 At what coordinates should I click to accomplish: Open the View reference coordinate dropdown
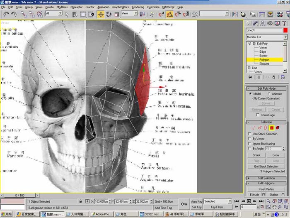[136, 13]
